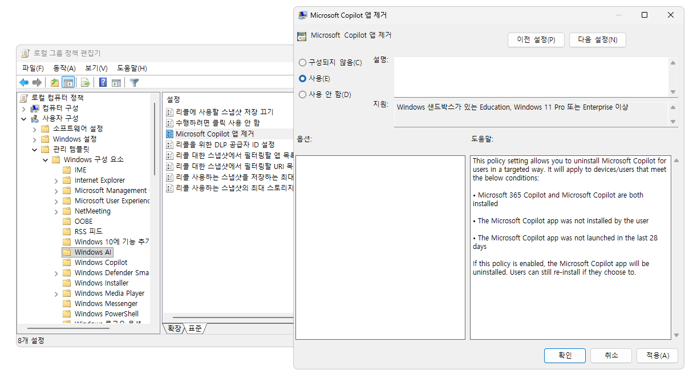Open the 도움말(H) menu
This screenshot has height=378, width=689.
coord(132,68)
